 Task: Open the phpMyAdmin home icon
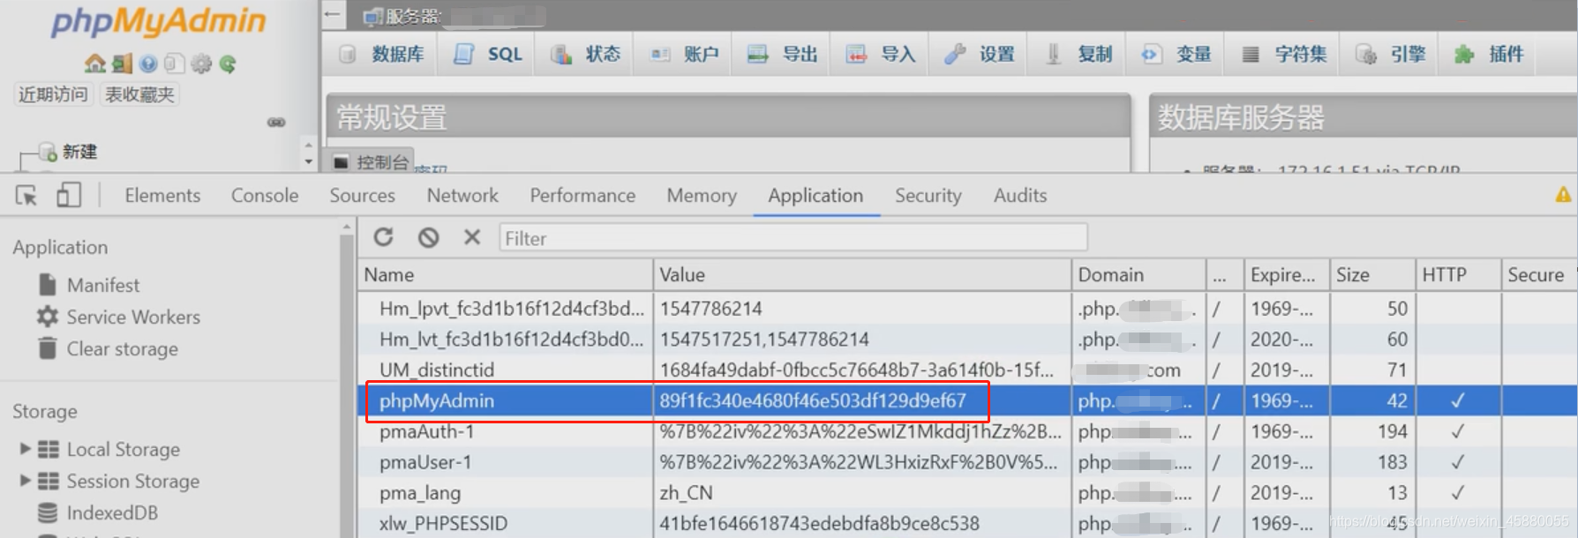click(x=94, y=64)
